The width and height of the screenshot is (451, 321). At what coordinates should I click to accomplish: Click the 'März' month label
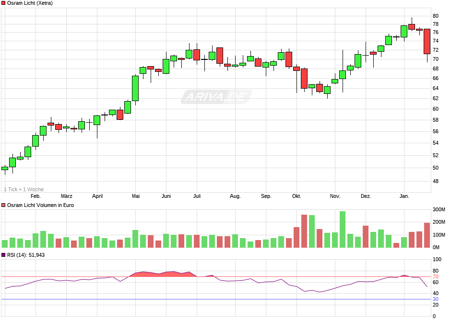coord(66,196)
